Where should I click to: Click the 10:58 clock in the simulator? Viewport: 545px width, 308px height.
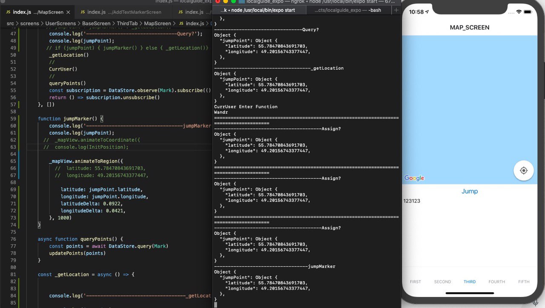click(x=416, y=12)
